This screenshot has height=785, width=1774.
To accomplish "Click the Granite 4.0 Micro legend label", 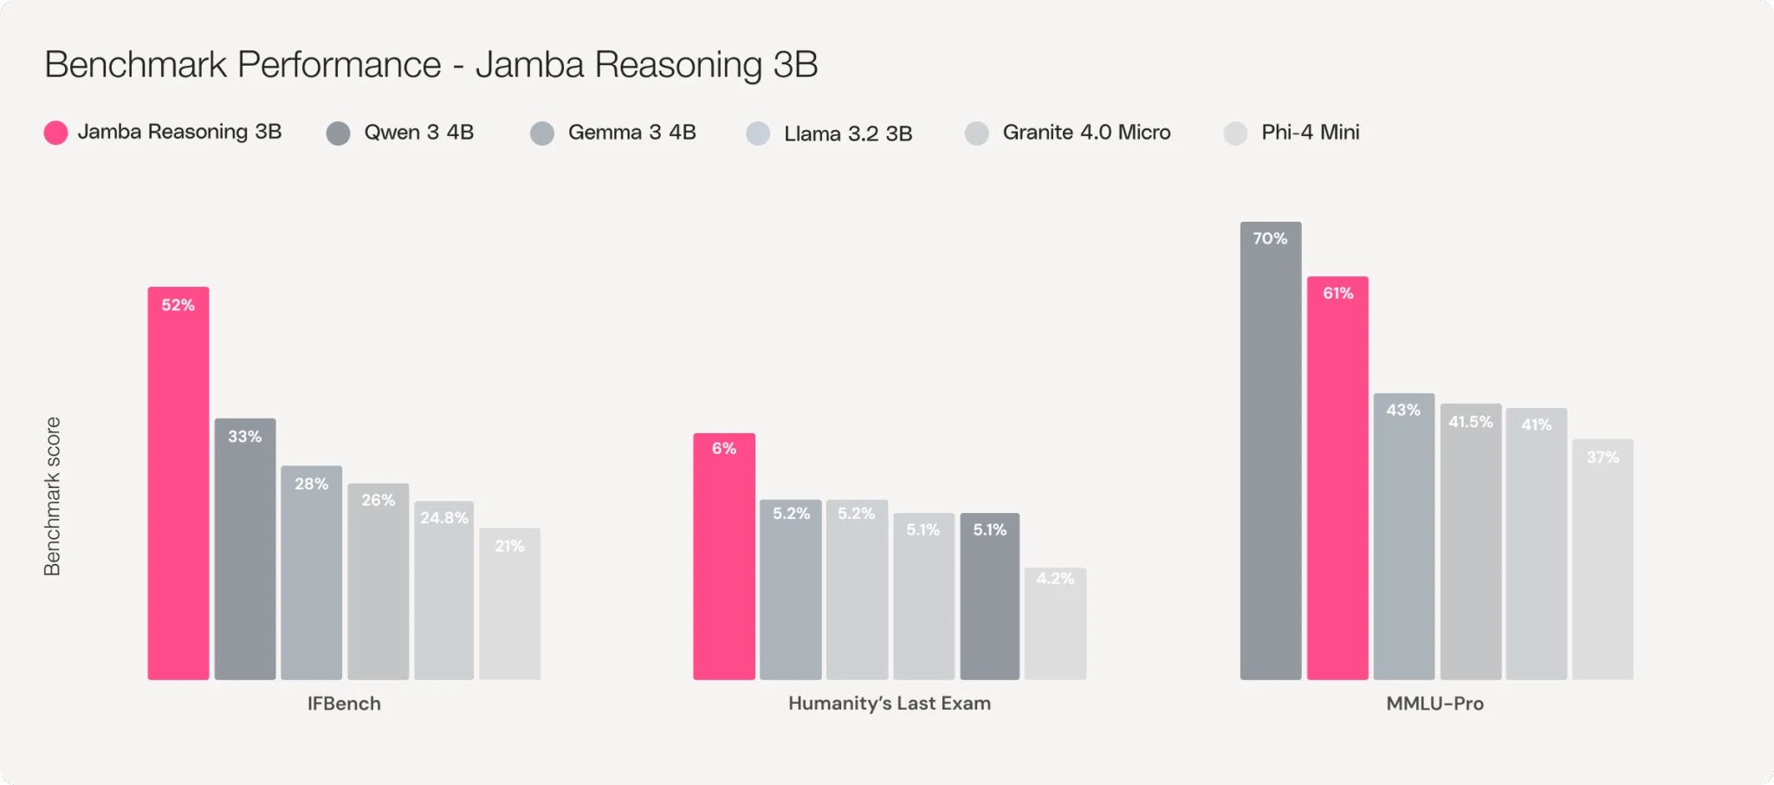I will (x=1086, y=133).
